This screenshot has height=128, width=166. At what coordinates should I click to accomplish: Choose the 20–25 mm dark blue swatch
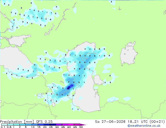[47, 125]
